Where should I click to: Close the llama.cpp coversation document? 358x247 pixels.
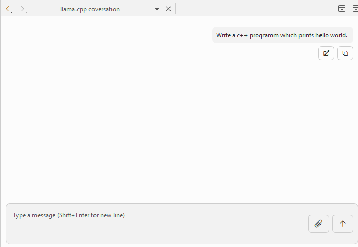(x=168, y=9)
